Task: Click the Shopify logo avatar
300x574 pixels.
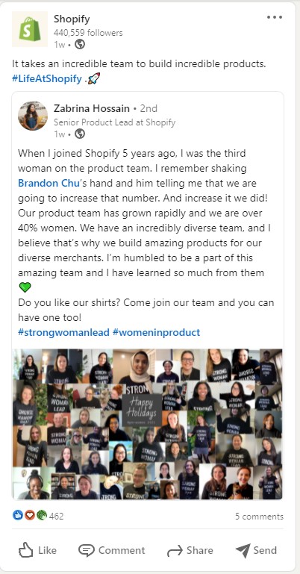Action: pos(30,29)
